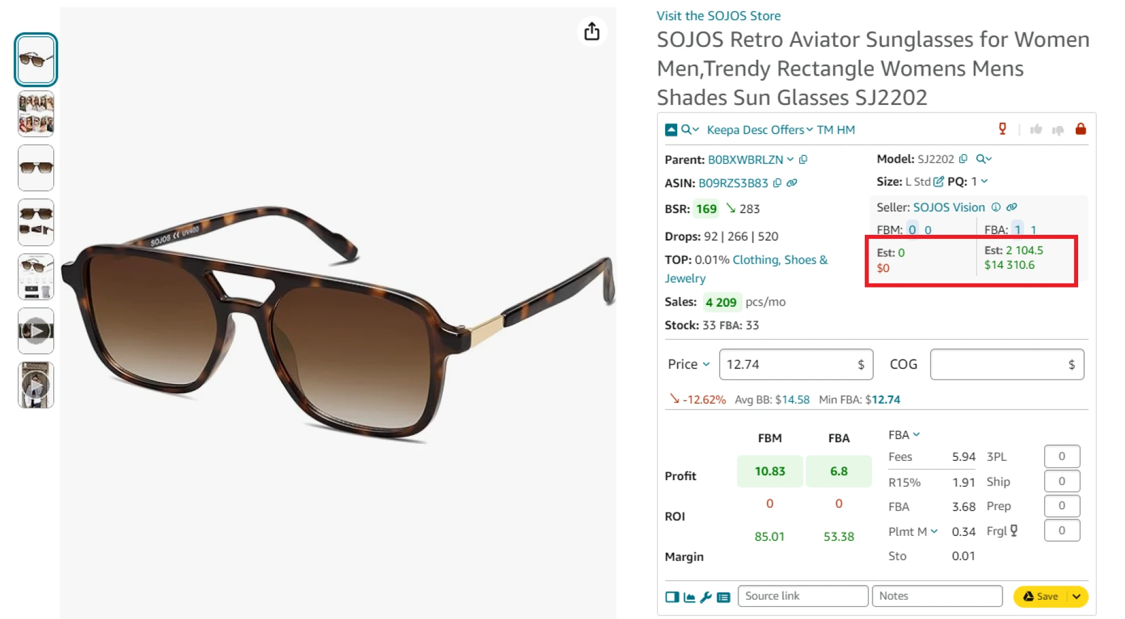Open the Visit the SOJOS Store link
The image size is (1125, 619).
point(719,16)
